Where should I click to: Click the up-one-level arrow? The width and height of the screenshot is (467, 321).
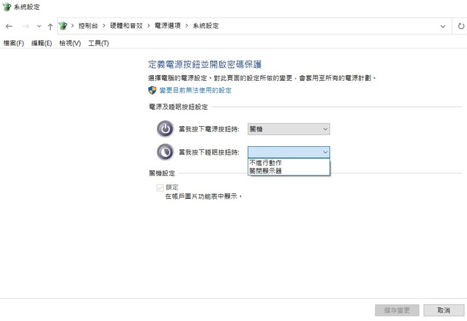coord(50,26)
